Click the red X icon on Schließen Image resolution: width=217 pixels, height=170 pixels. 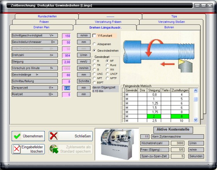(x=54, y=136)
